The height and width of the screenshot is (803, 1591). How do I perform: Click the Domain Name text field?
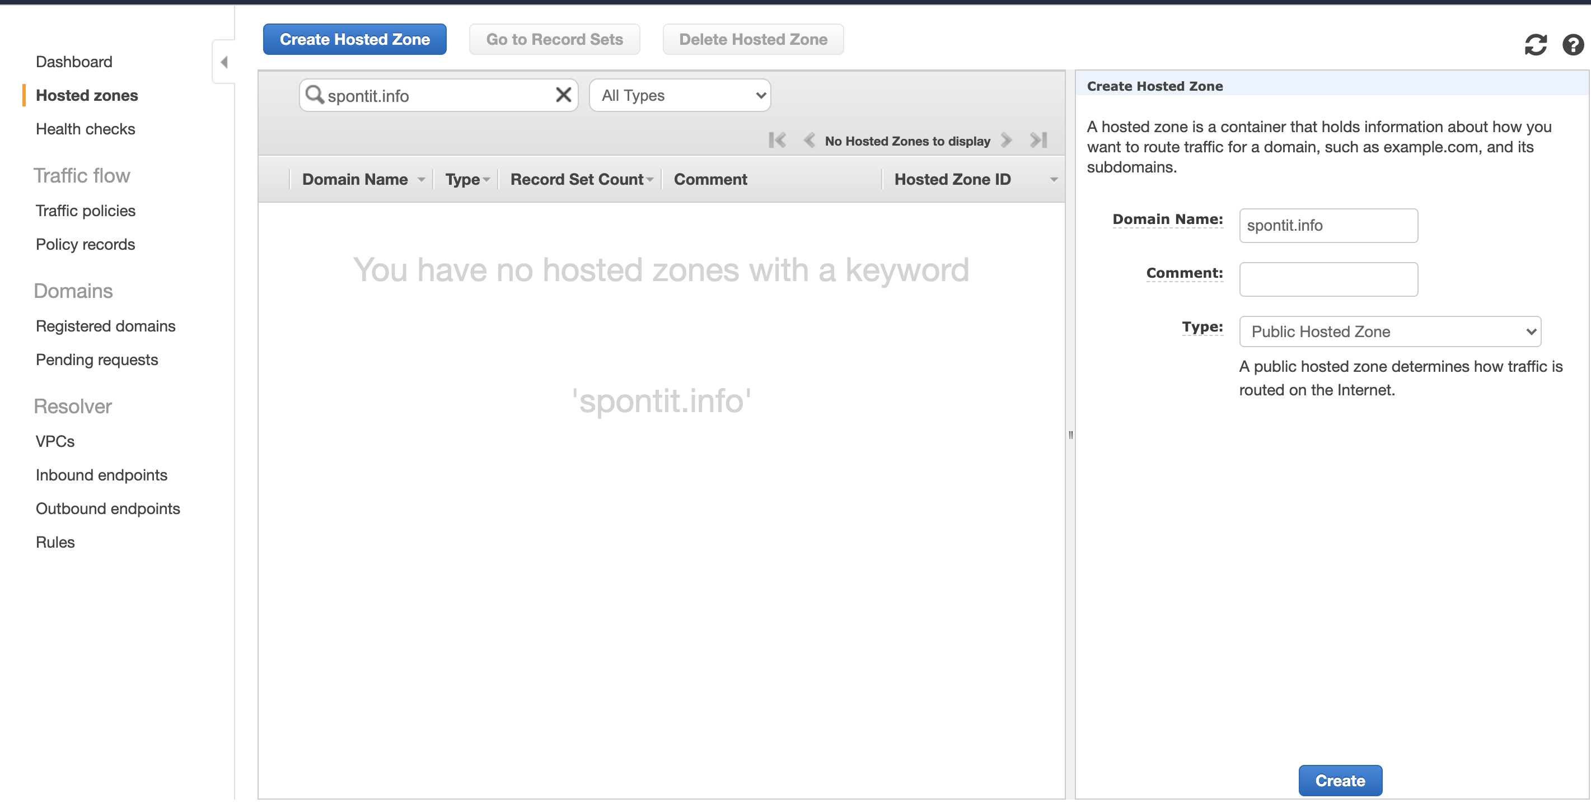(1328, 226)
